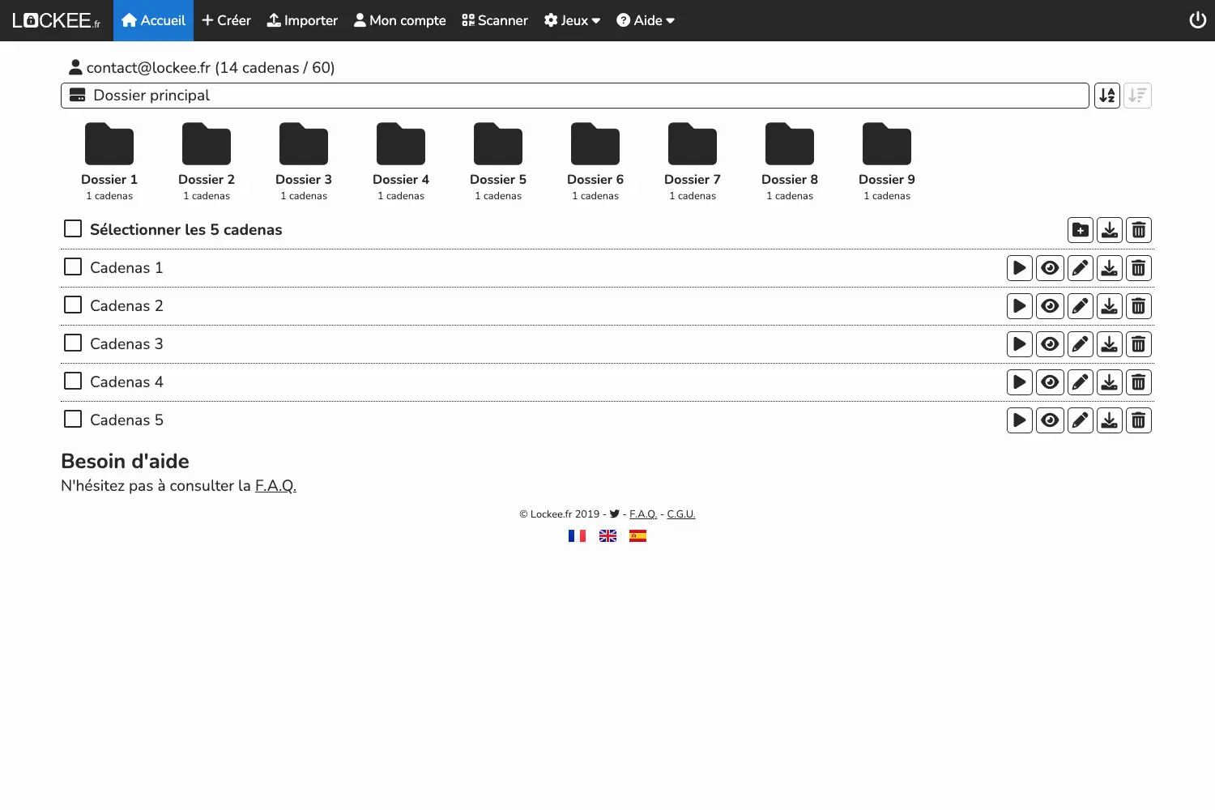Image resolution: width=1215 pixels, height=810 pixels.
Task: Tick the Cadenas 4 checkbox
Action: pos(73,381)
